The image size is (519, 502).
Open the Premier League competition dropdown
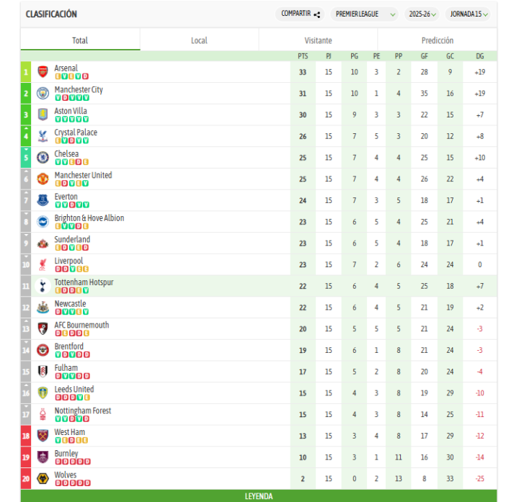tap(365, 14)
